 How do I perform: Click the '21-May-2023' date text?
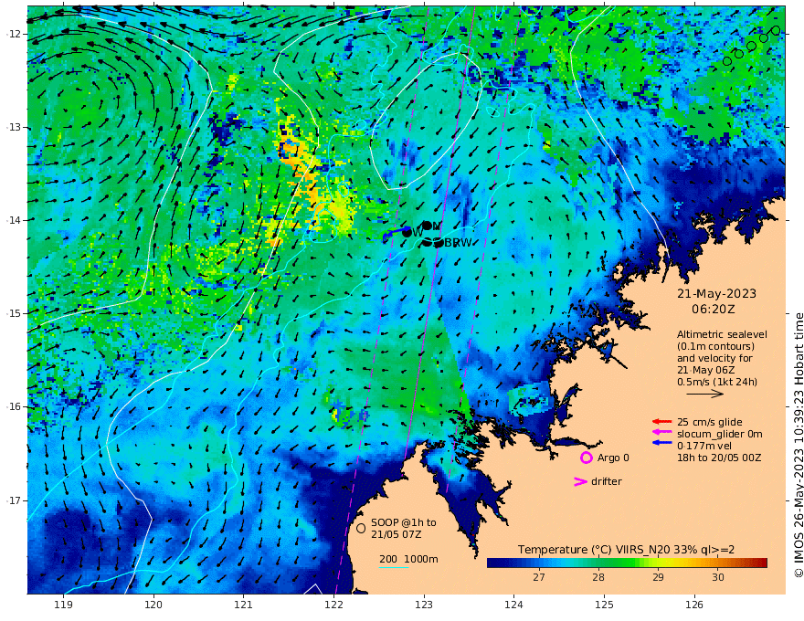point(716,293)
